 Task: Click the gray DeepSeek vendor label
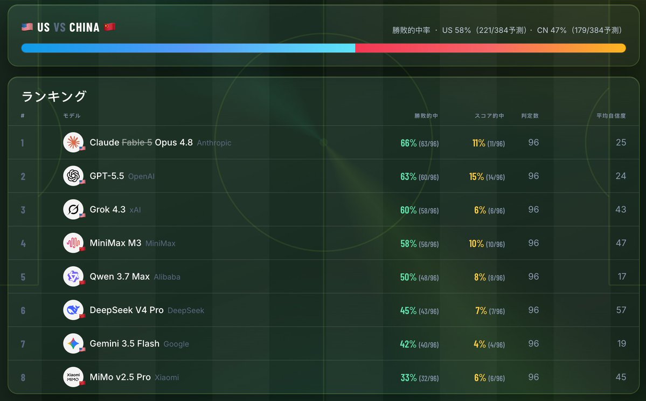pyautogui.click(x=186, y=310)
